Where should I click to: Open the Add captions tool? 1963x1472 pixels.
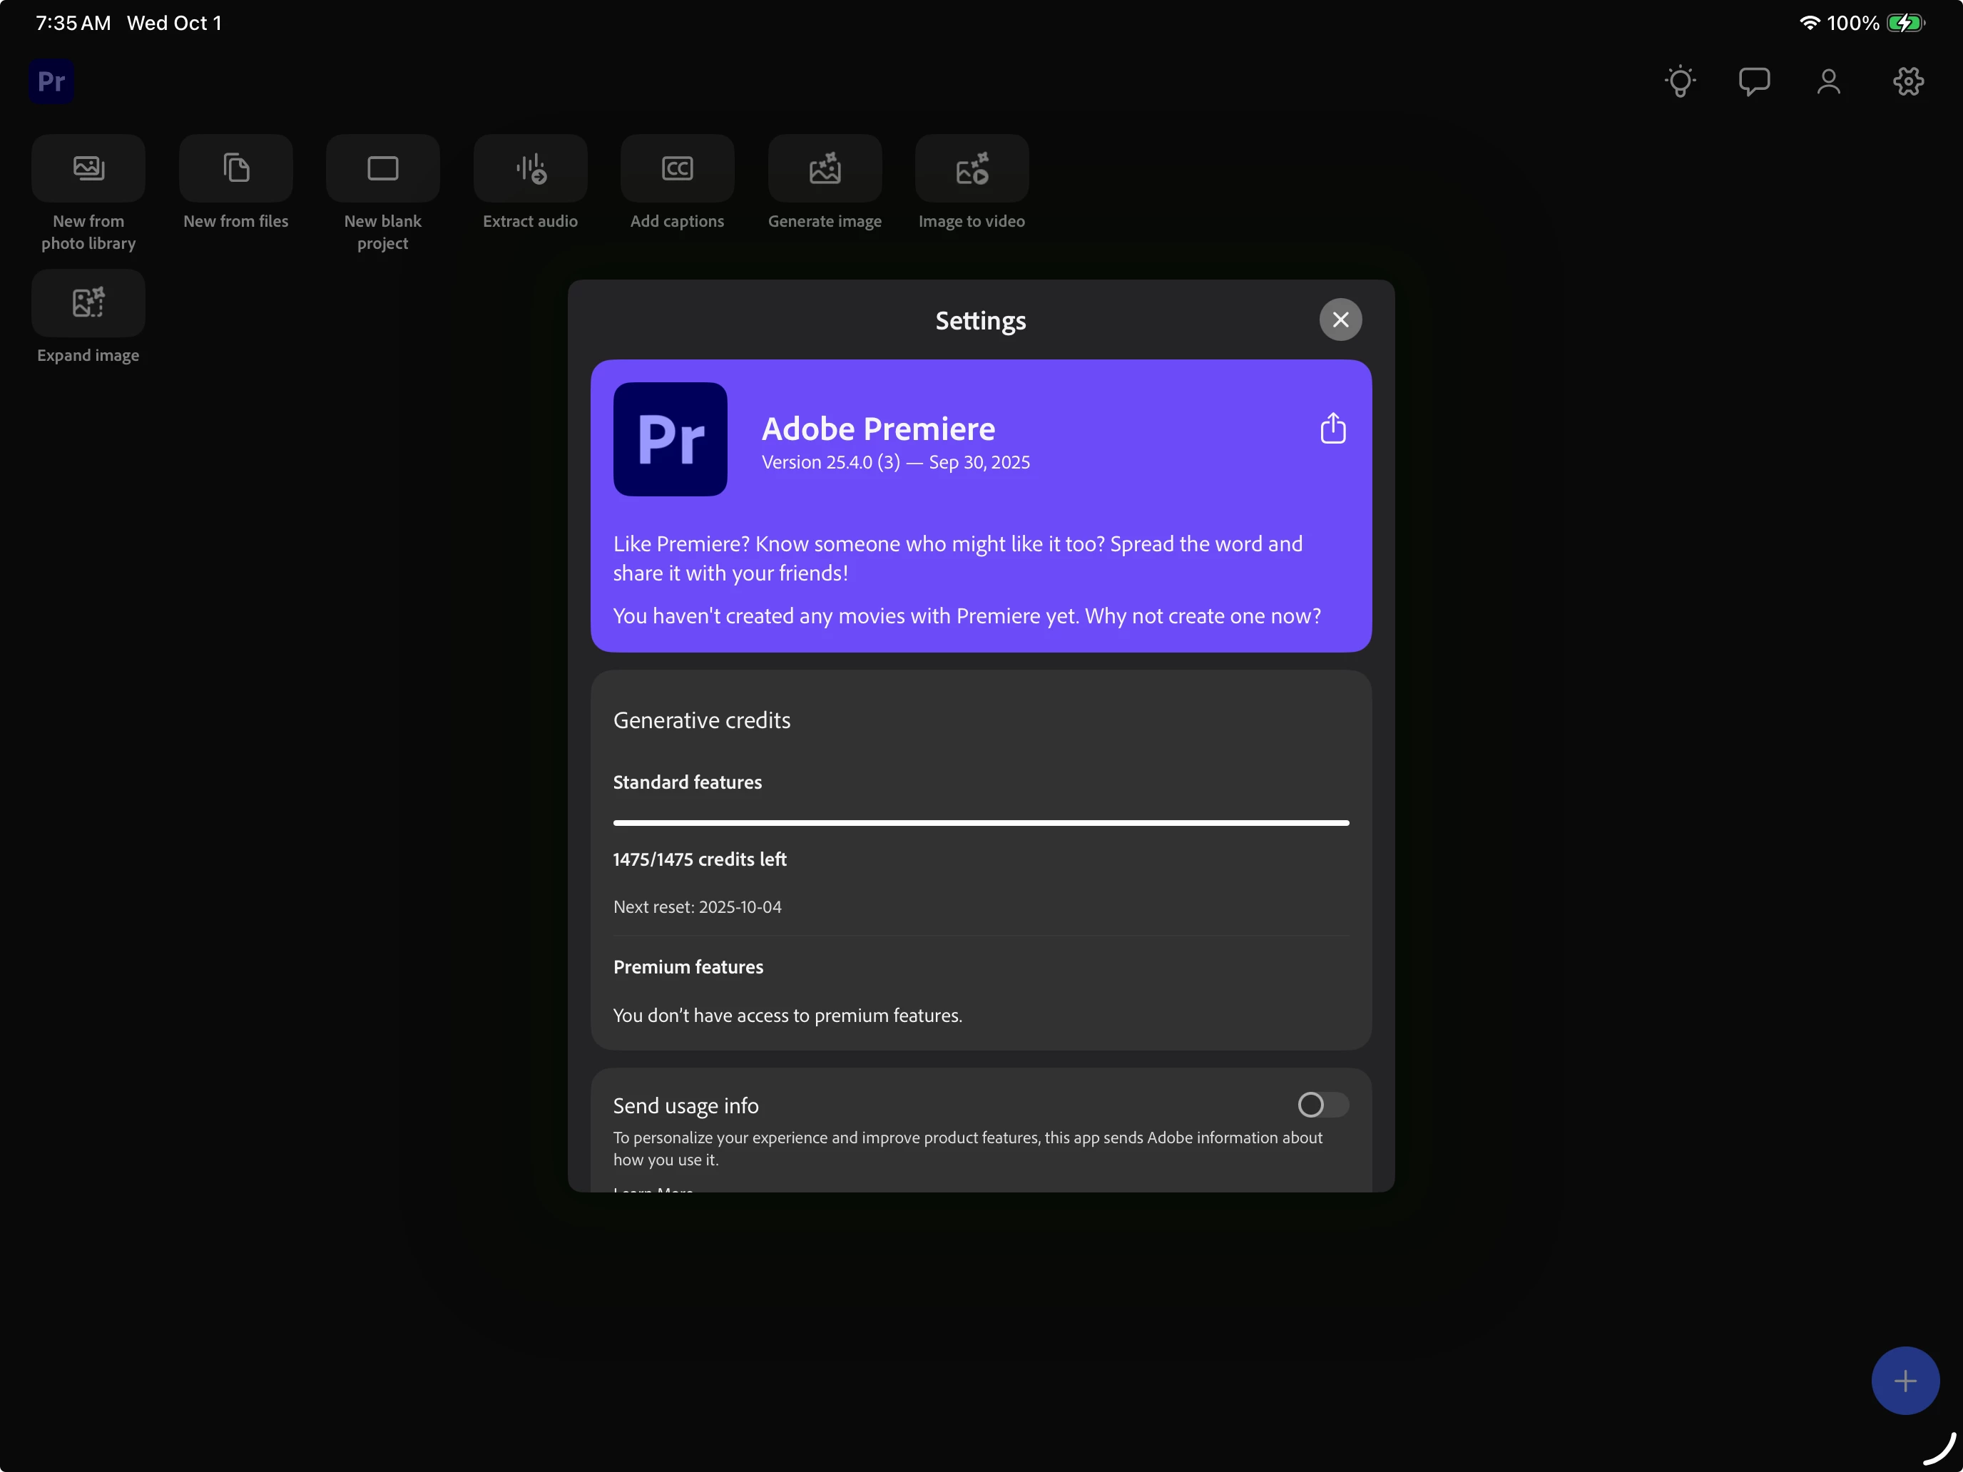(x=677, y=168)
